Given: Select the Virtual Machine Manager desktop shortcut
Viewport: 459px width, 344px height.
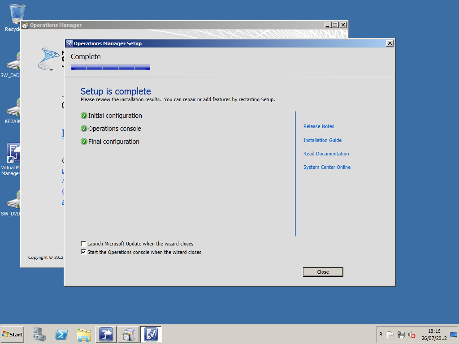Looking at the screenshot, I should click(x=12, y=159).
